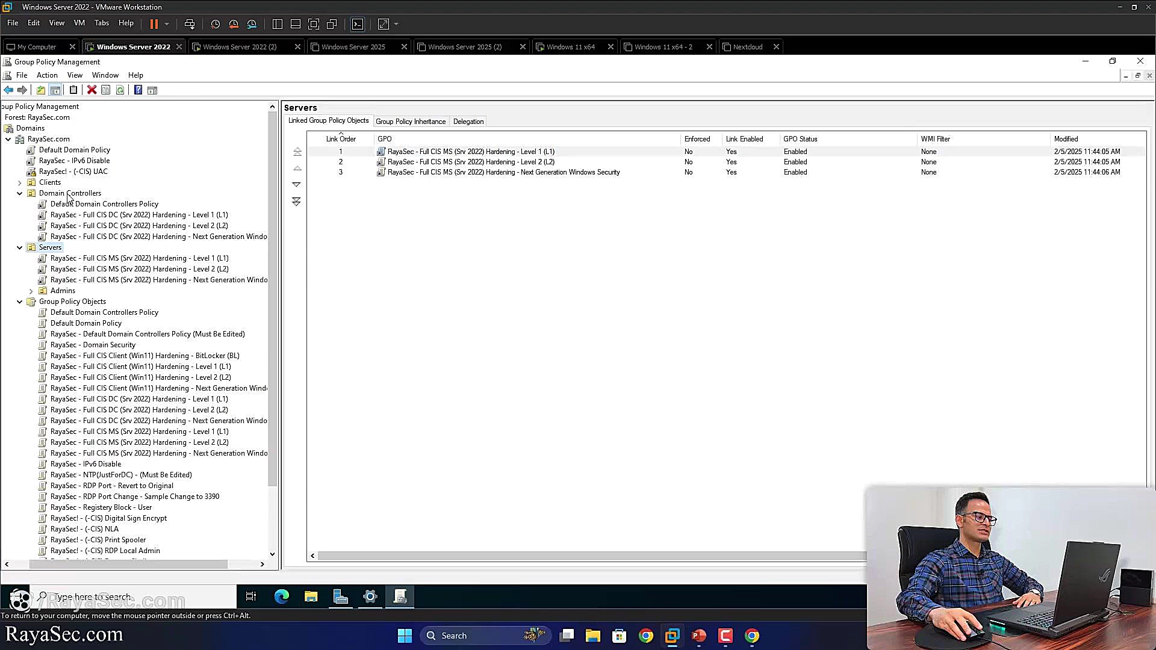The height and width of the screenshot is (650, 1156).
Task: Pause the virtual machine in VMware toolbar
Action: pos(154,24)
